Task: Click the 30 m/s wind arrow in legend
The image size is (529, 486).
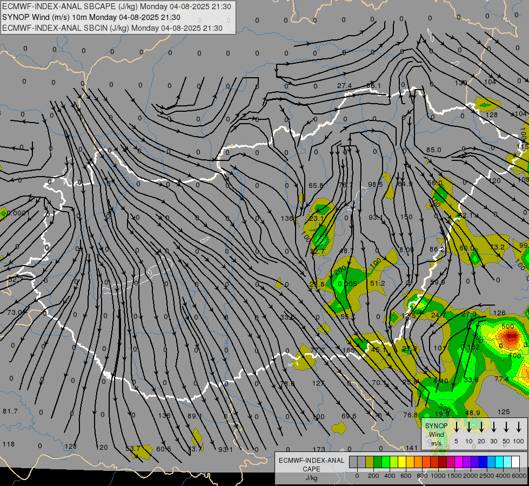Action: [493, 427]
